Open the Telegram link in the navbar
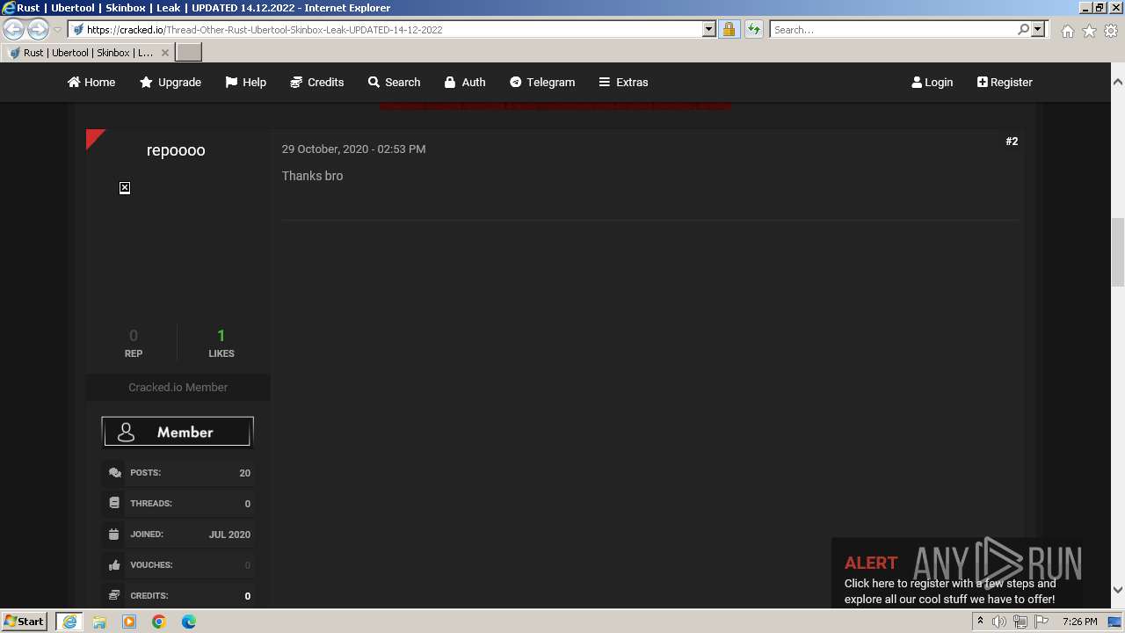The image size is (1125, 633). (x=542, y=82)
